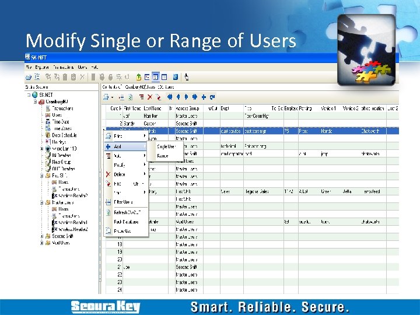The height and width of the screenshot is (315, 420).
Task: Open the File menu
Action: click(x=29, y=67)
